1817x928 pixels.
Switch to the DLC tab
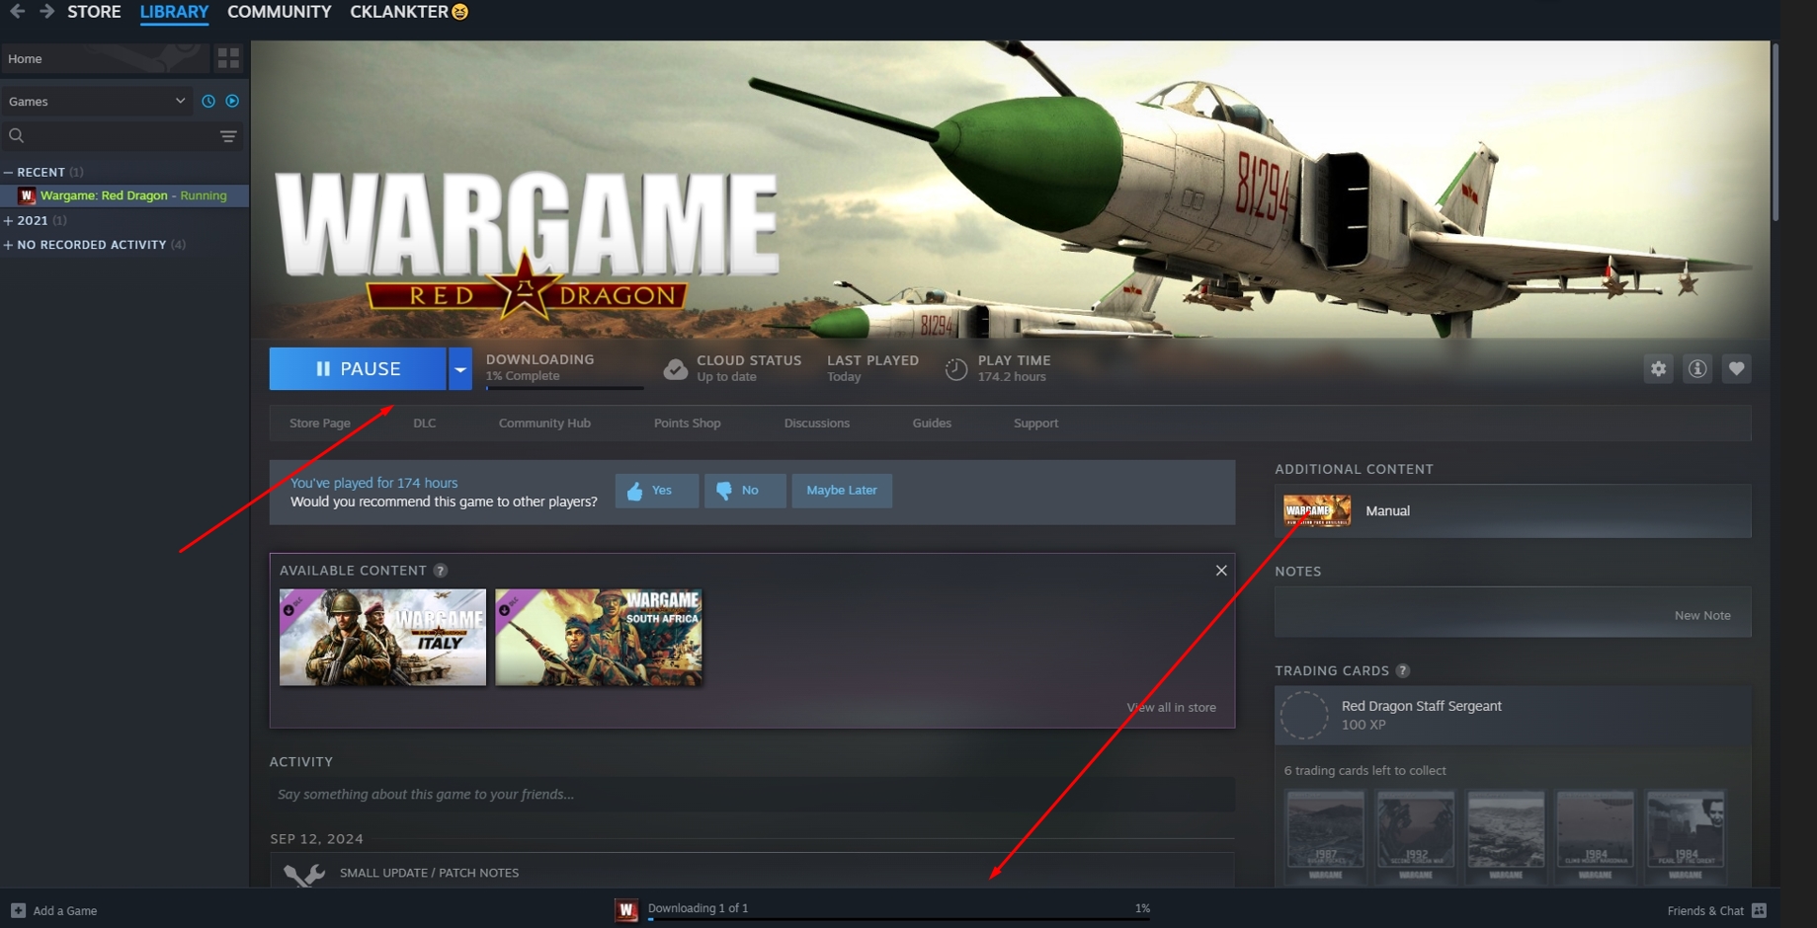(x=424, y=423)
